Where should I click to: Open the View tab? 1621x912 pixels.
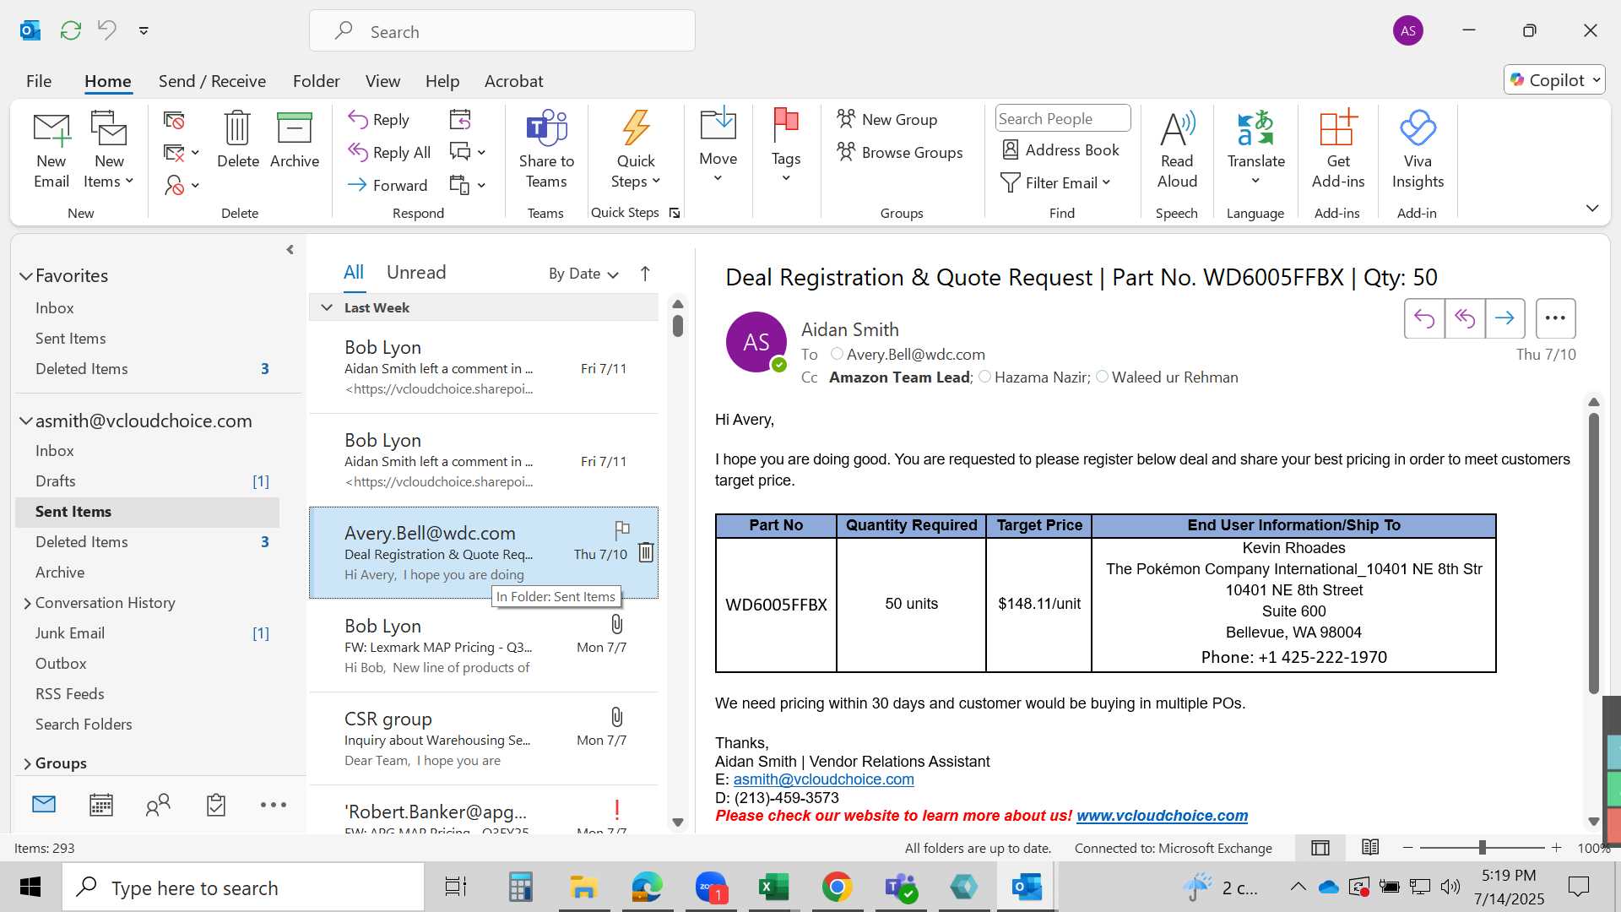[382, 81]
